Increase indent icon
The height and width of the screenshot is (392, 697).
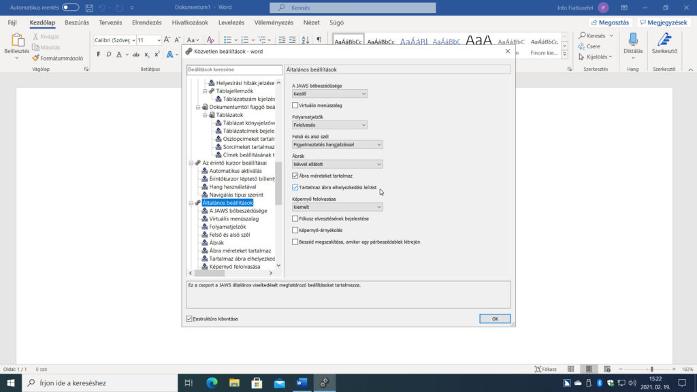292,40
